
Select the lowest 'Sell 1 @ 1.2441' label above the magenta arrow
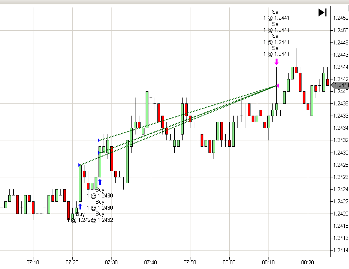(x=276, y=51)
